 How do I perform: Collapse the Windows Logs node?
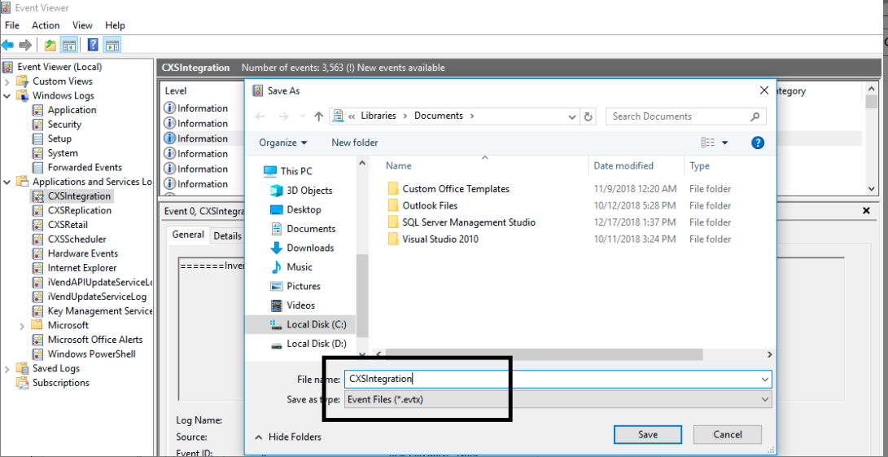(7, 96)
